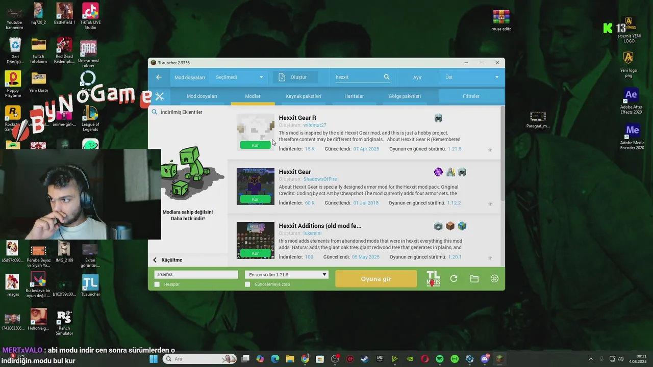Click Kur to install Hexxit Gear R
This screenshot has height=367, width=653.
click(x=255, y=145)
